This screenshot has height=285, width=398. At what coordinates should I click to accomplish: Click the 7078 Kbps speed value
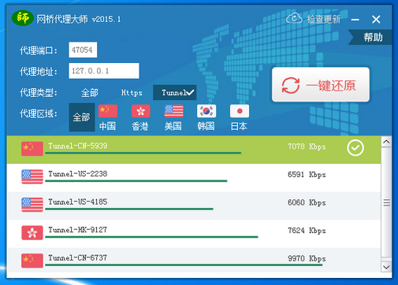pyautogui.click(x=307, y=146)
